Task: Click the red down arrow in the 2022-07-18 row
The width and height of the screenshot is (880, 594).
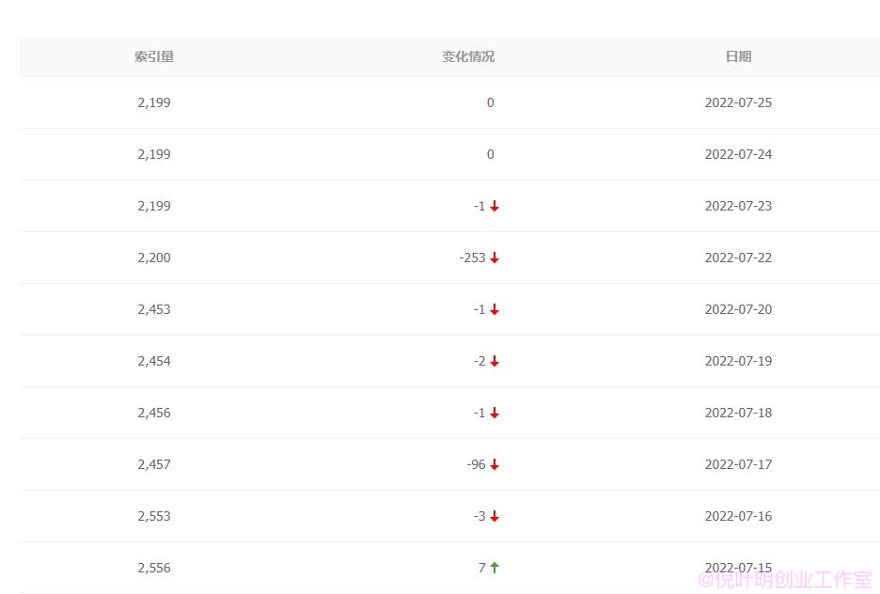Action: [495, 413]
